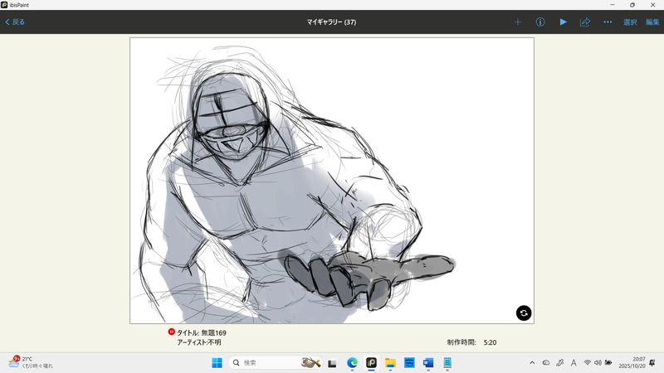Screen dimensions: 664x373
Task: Click the battery tray icon
Action: [608, 363]
